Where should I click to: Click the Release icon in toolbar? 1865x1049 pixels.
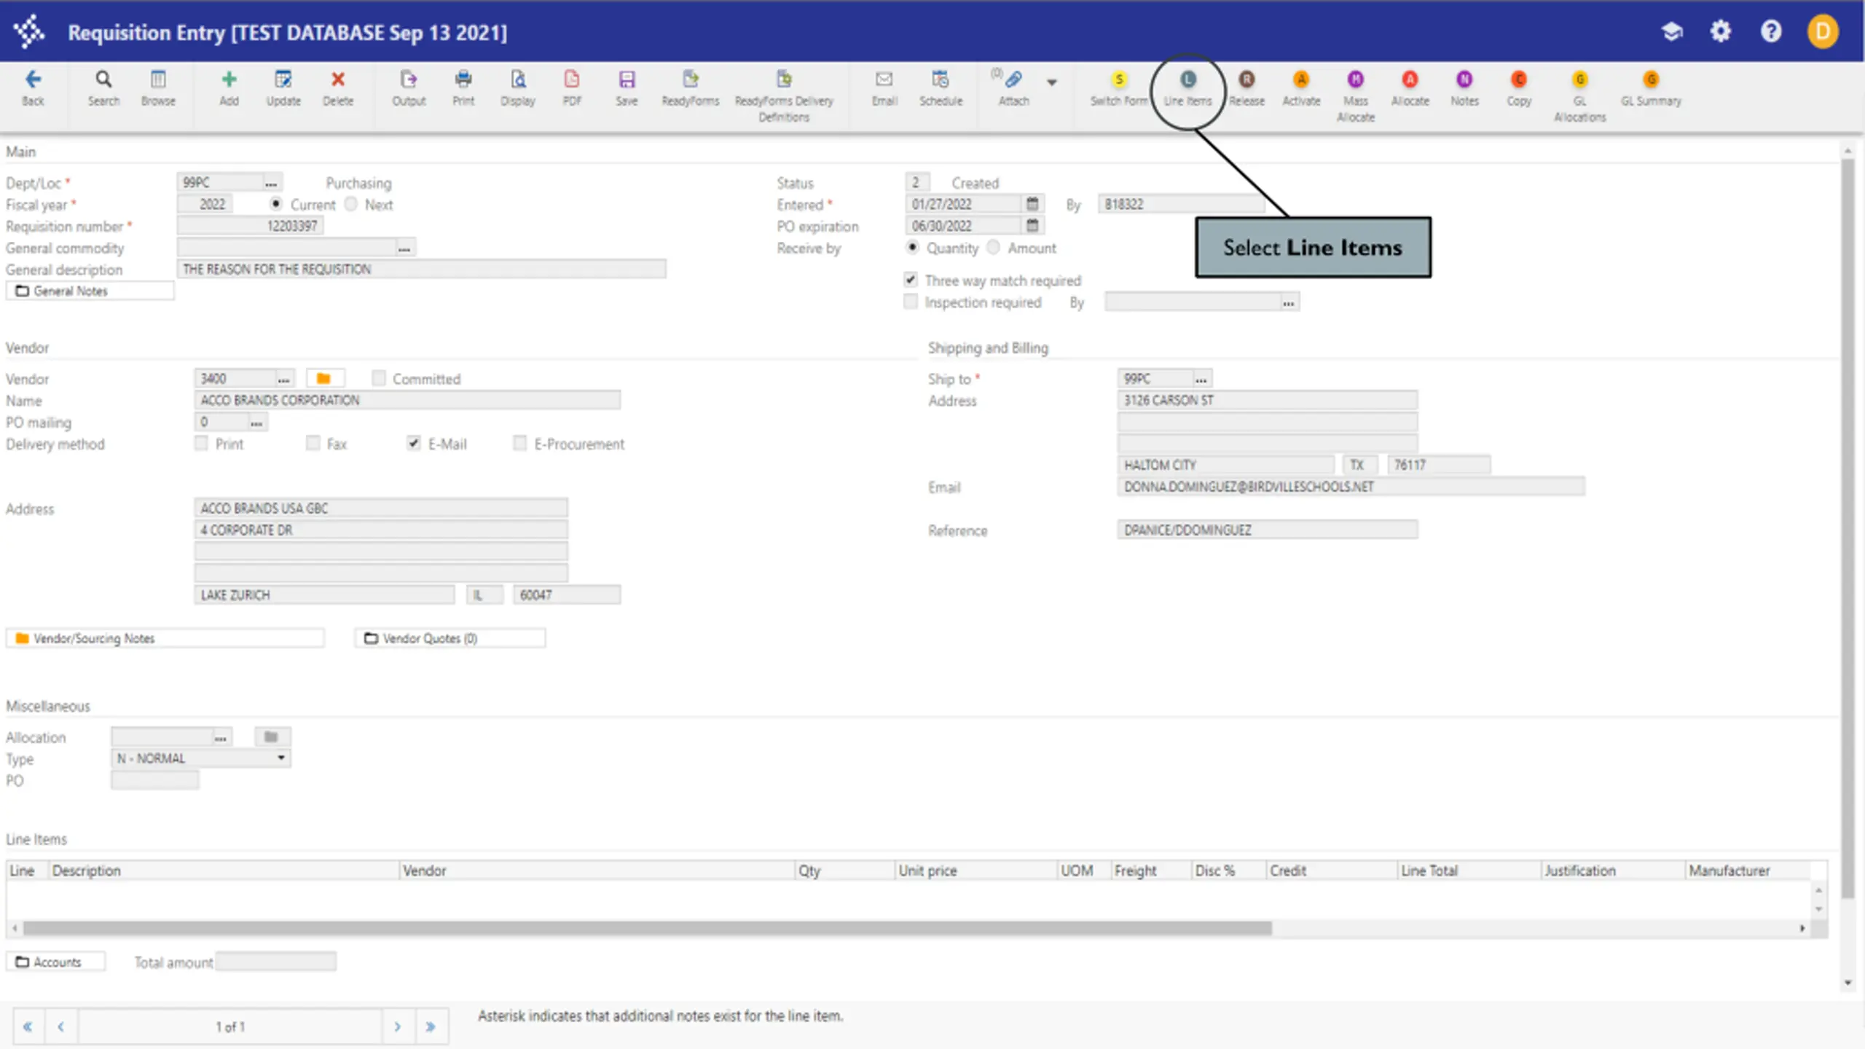(x=1246, y=89)
